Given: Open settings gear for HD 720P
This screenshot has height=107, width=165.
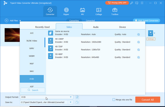Looking at the screenshot, I should [139, 50].
